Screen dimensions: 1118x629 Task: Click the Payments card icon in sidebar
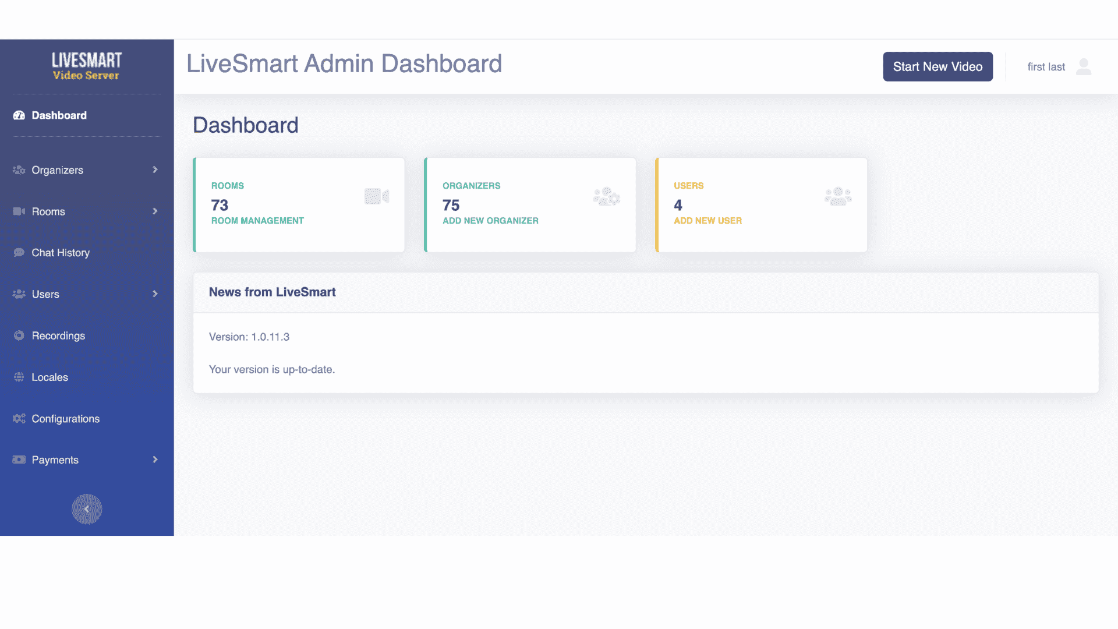point(18,460)
